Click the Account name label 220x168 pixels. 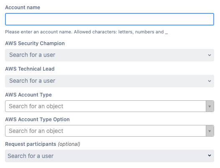pyautogui.click(x=23, y=8)
